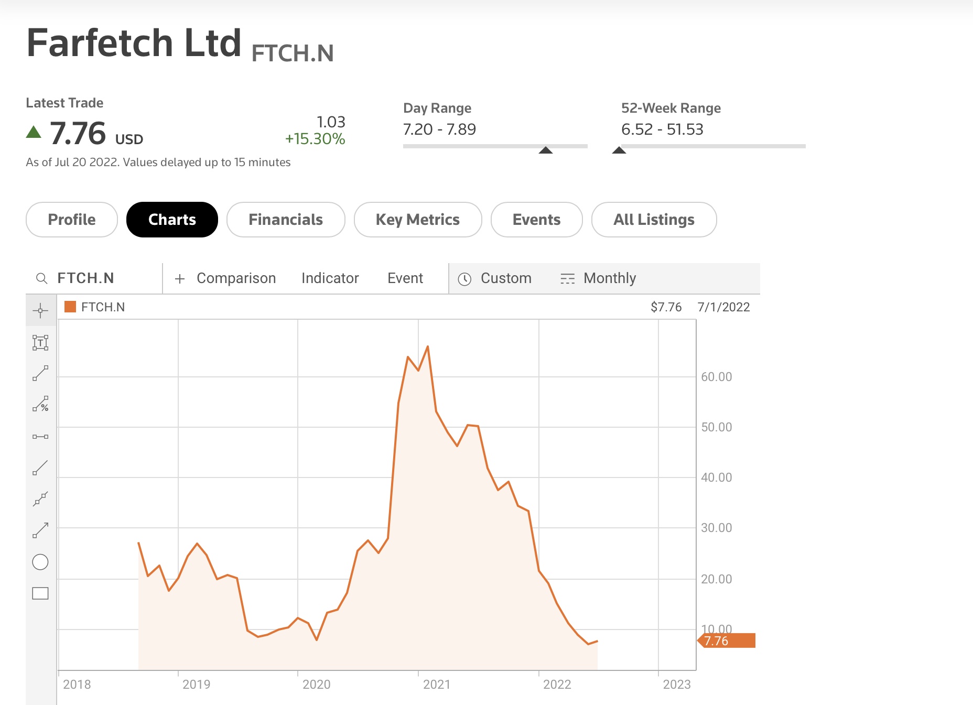Open the Event overlay menu
The height and width of the screenshot is (705, 973).
coord(405,278)
